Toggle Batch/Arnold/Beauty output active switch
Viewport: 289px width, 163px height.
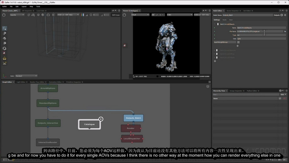click(218, 24)
